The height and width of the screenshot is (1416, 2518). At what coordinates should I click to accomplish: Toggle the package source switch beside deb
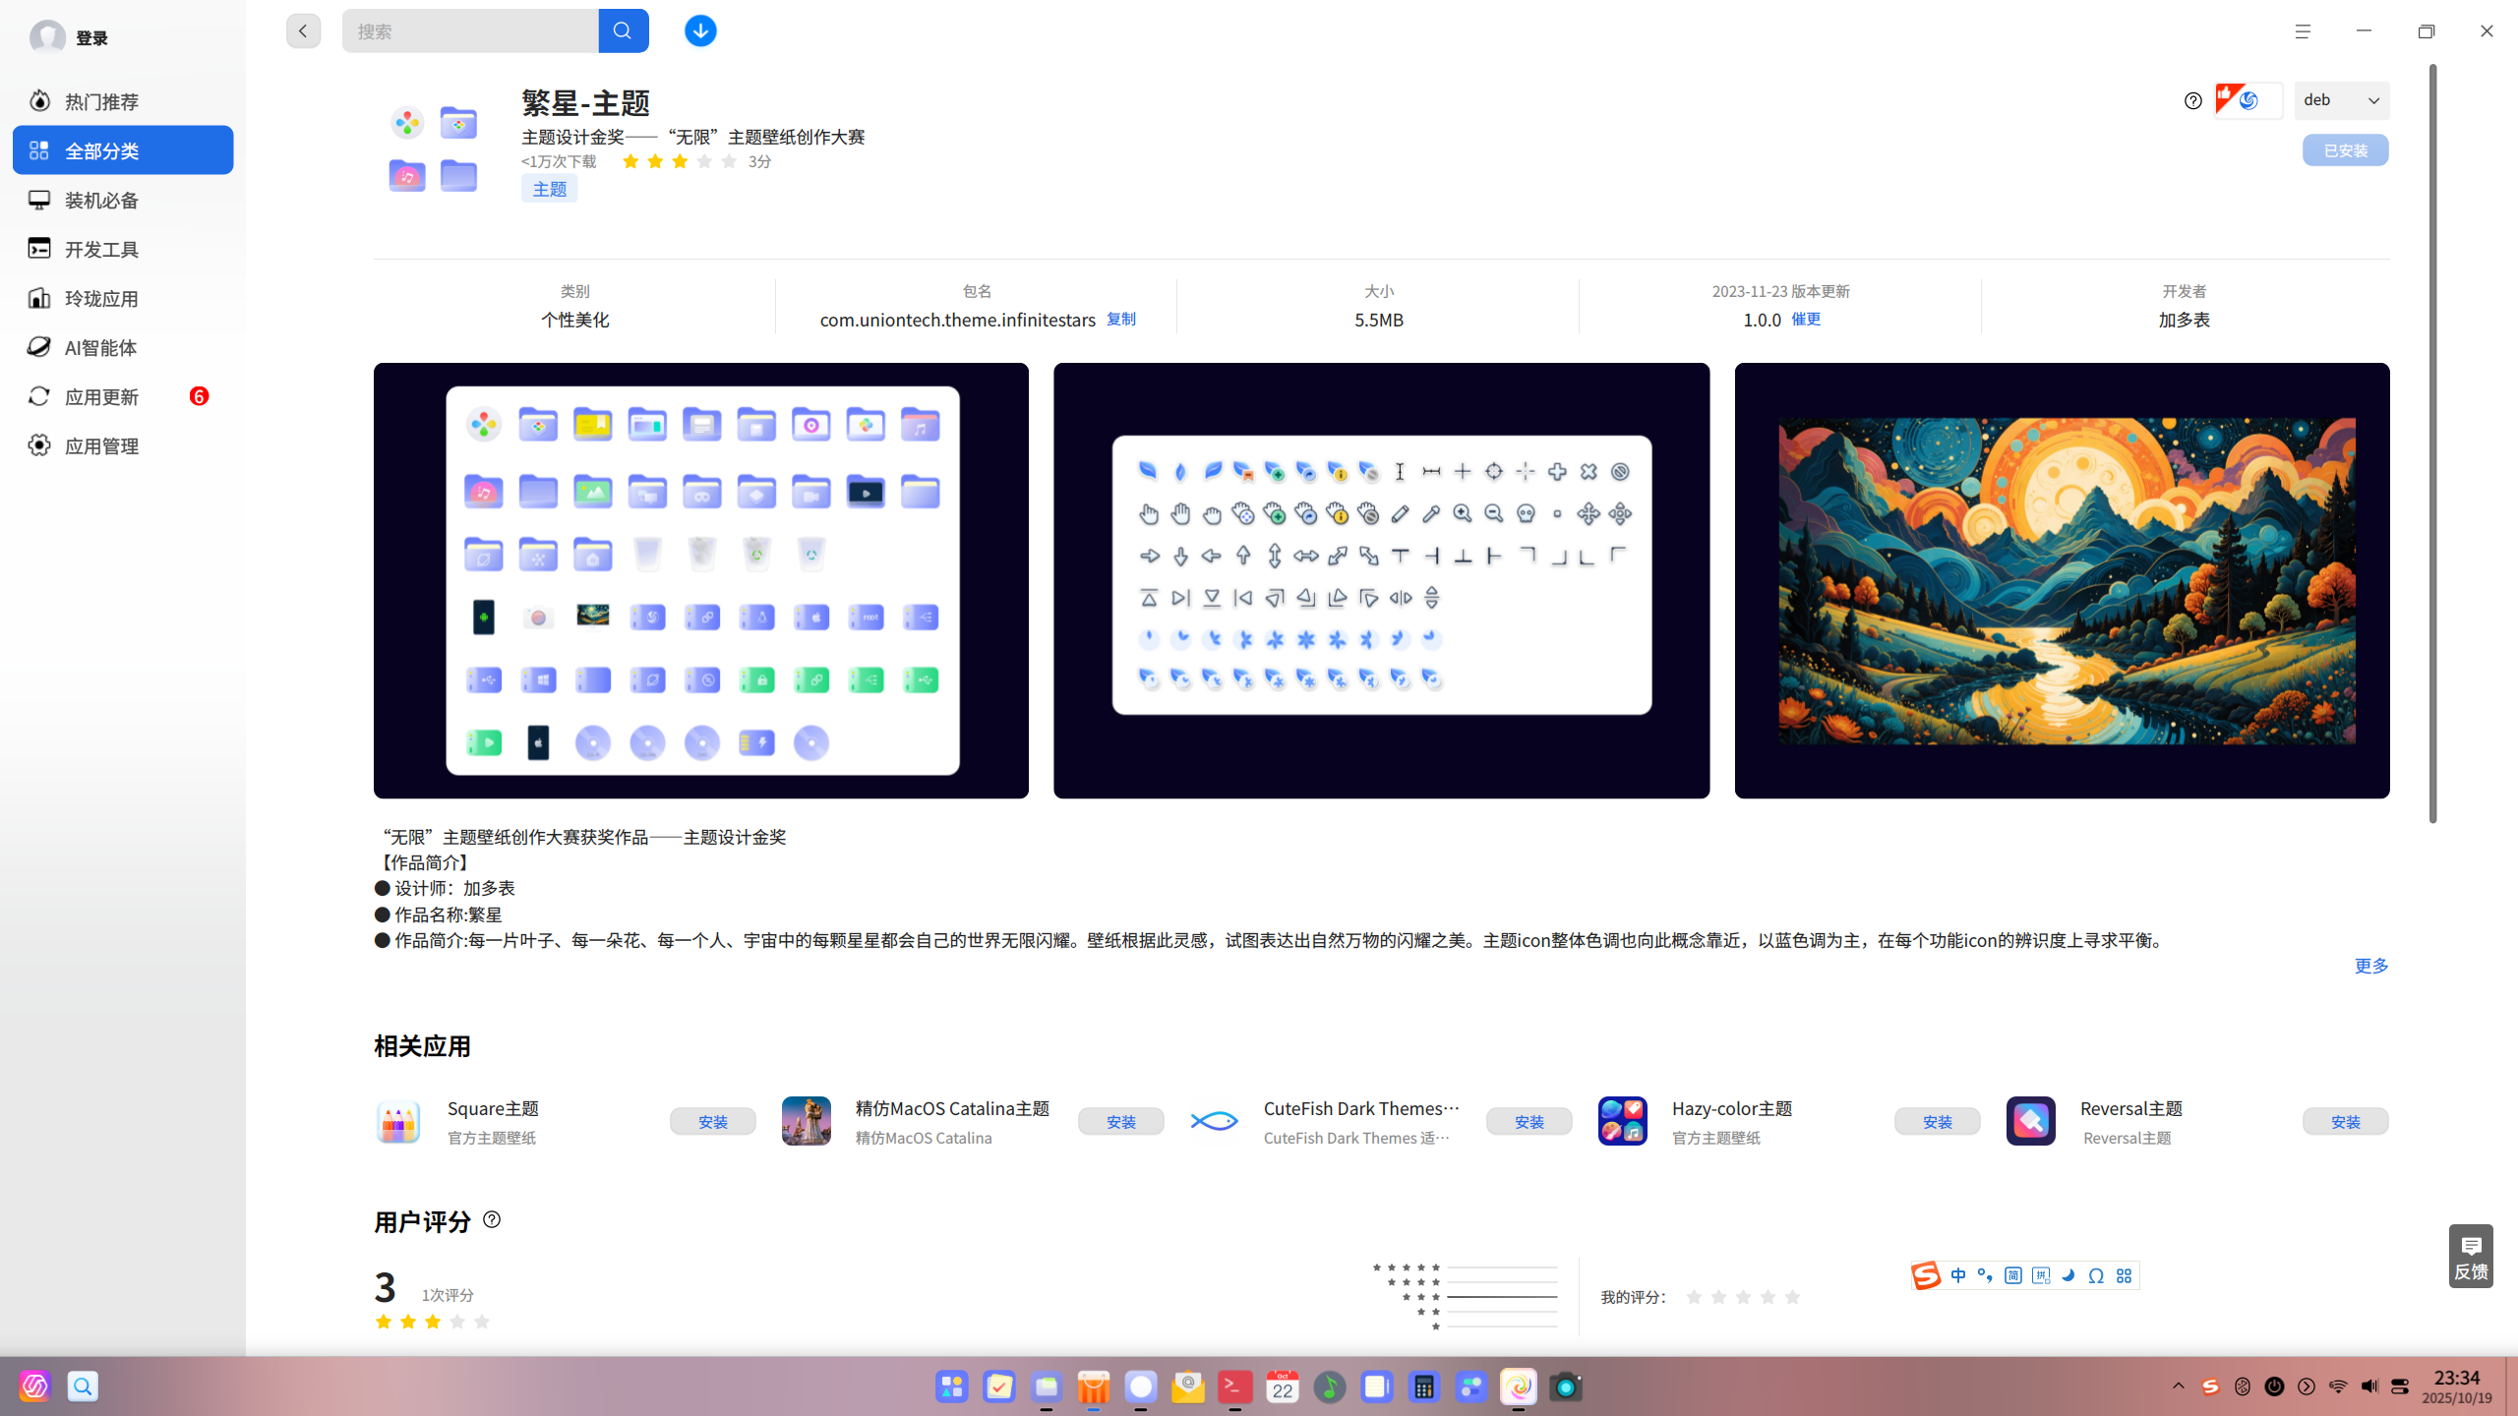coord(2248,100)
